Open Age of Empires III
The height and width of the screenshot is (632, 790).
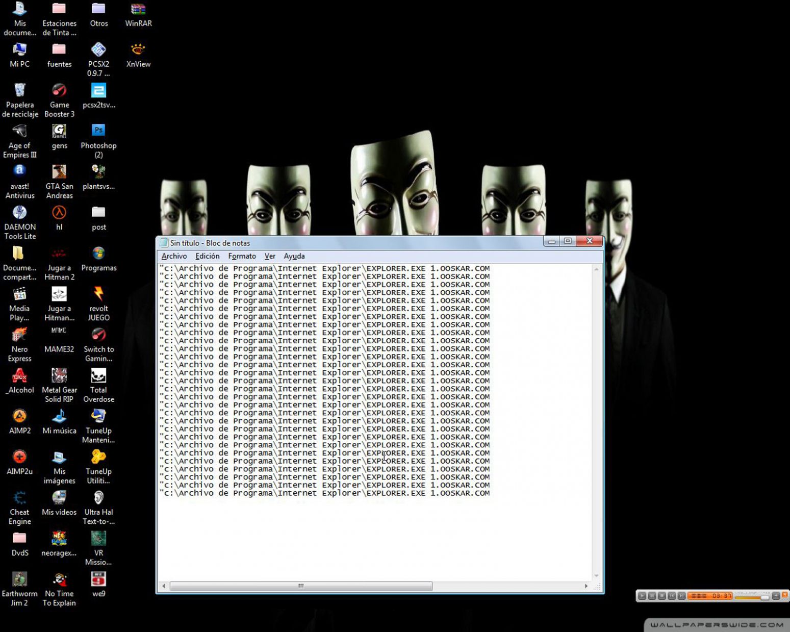[x=20, y=133]
